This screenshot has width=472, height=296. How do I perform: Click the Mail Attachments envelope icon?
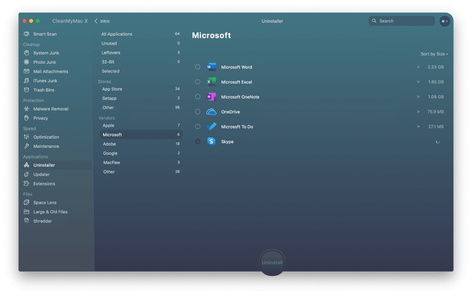pos(26,71)
